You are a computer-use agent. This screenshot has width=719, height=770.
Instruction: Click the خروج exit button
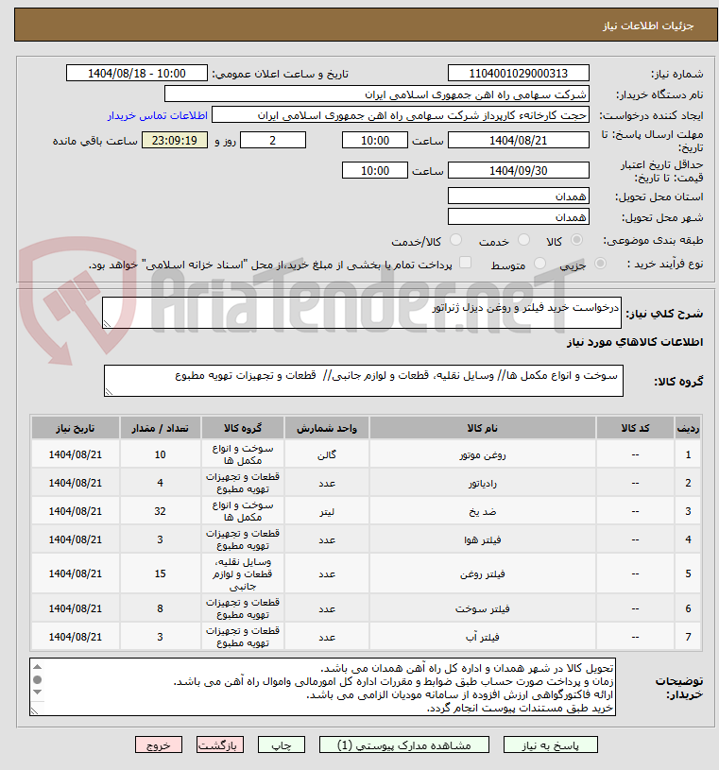tap(158, 744)
